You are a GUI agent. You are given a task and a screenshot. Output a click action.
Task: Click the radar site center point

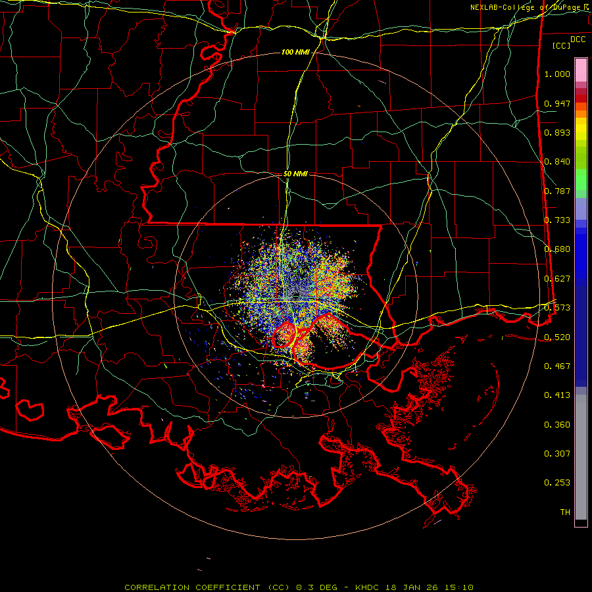coord(296,295)
